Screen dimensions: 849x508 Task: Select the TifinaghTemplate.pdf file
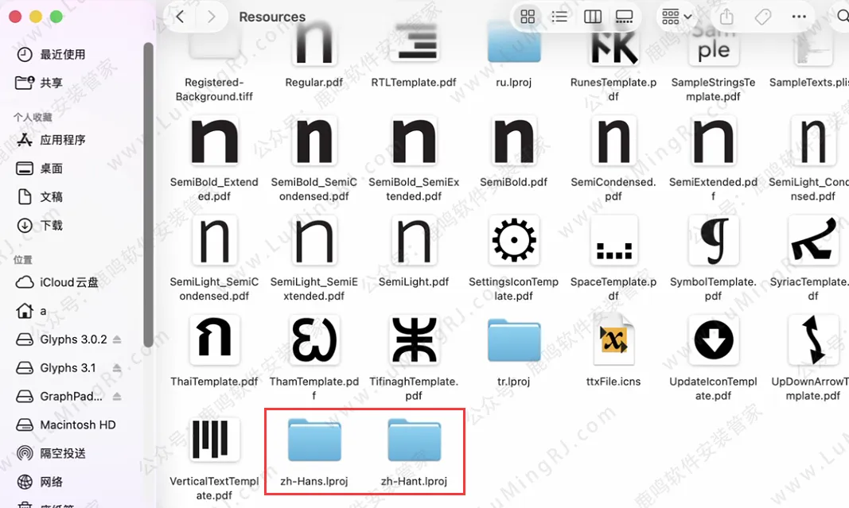coord(414,340)
